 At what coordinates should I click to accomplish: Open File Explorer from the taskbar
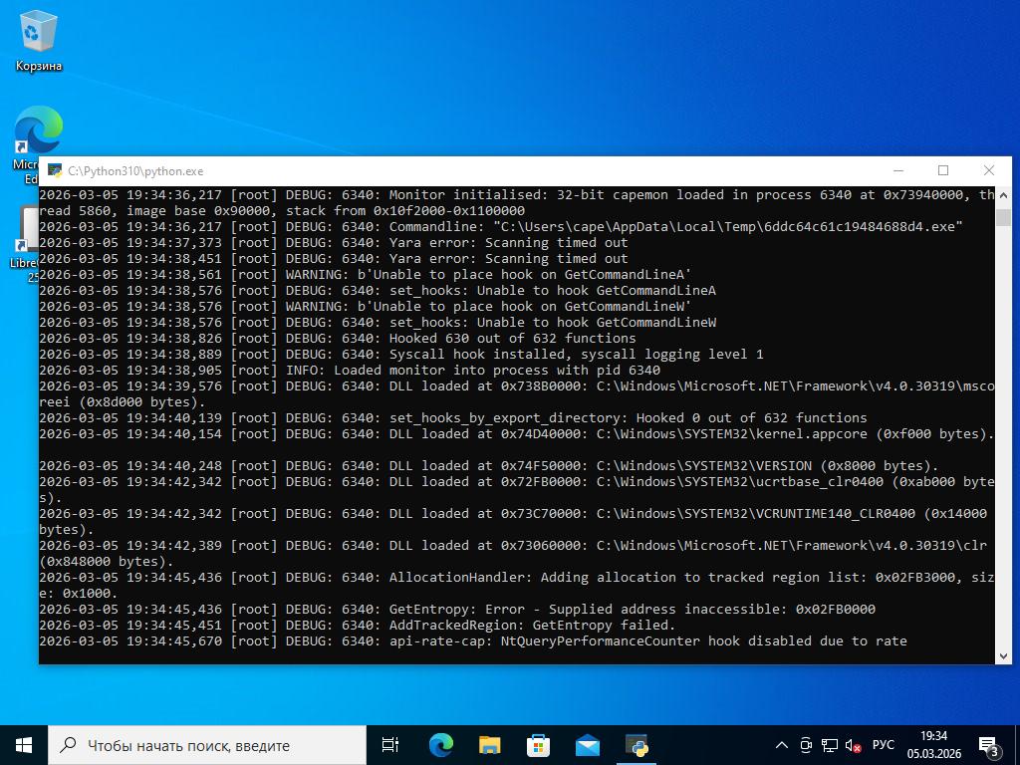[x=489, y=744]
